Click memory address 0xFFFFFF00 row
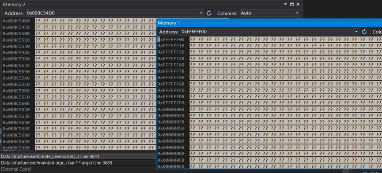Viewport: 382px width, 173px height. (171, 39)
